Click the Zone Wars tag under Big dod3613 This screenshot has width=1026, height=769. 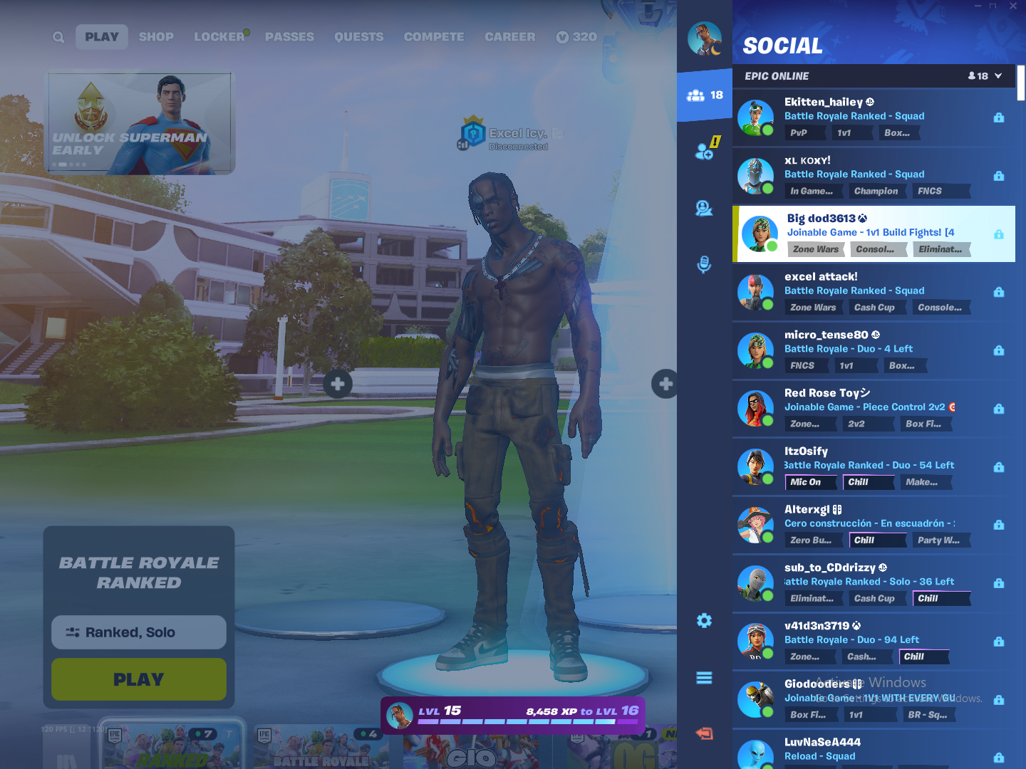(816, 250)
